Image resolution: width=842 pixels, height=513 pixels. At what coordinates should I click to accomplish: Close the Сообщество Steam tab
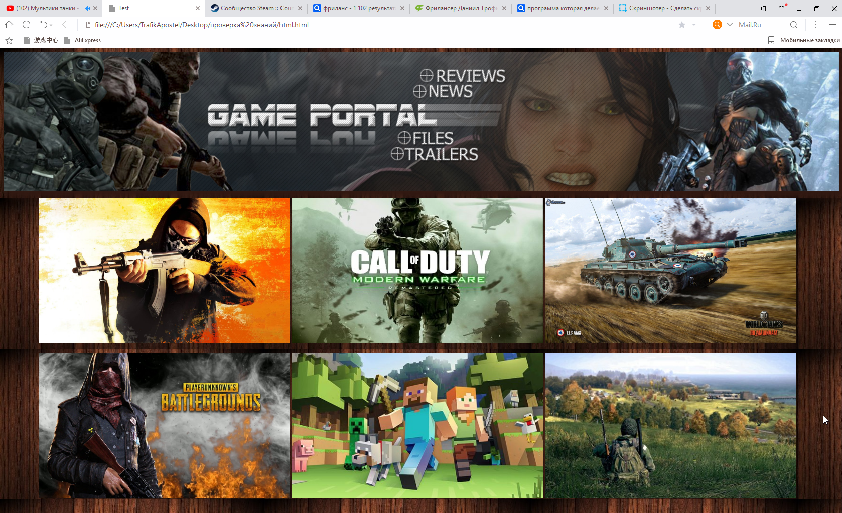(x=300, y=8)
